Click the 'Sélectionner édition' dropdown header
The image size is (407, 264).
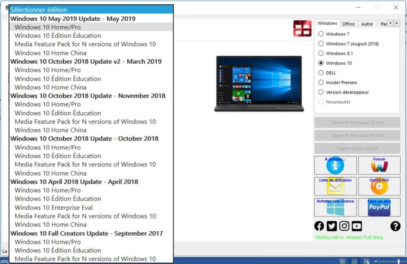[x=91, y=10]
